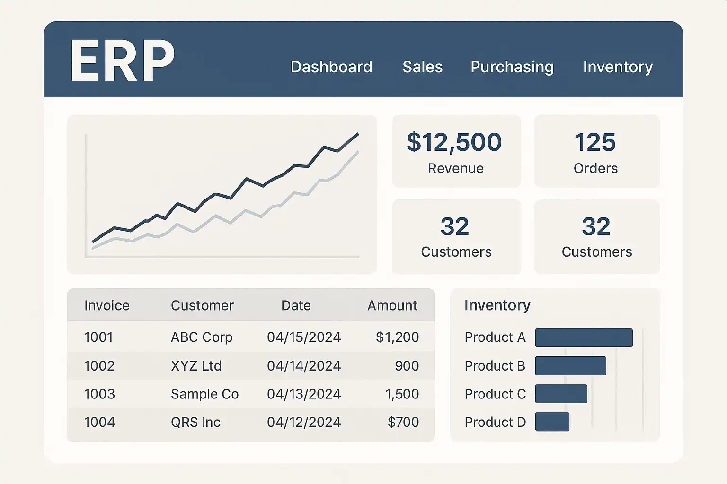Screen dimensions: 727x484
Task: Go to the Purchasing tab
Action: pyautogui.click(x=512, y=67)
